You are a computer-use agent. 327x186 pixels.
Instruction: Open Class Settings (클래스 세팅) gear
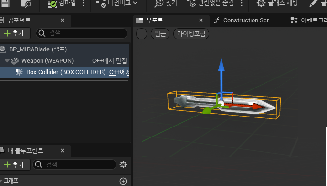[x=277, y=3]
